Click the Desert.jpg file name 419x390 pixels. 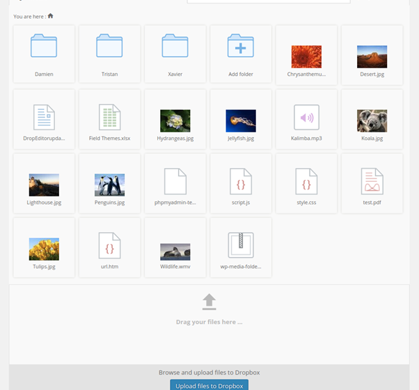click(x=372, y=75)
